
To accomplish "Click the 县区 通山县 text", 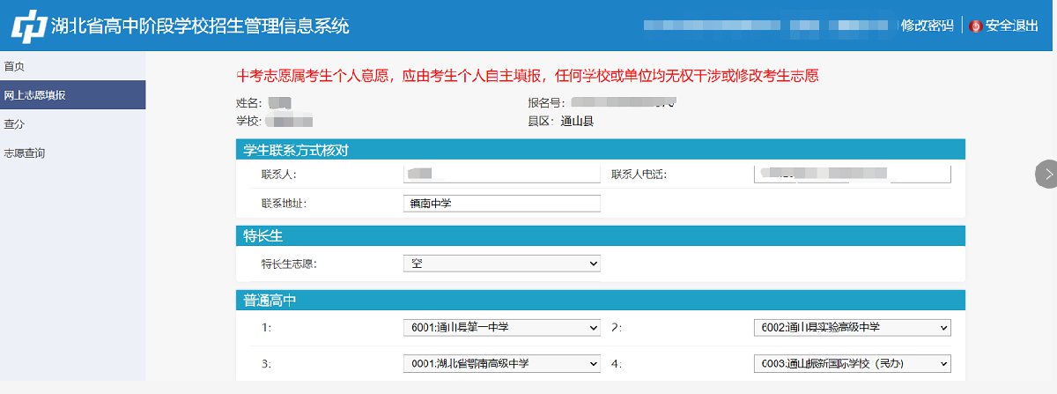I will click(x=560, y=122).
